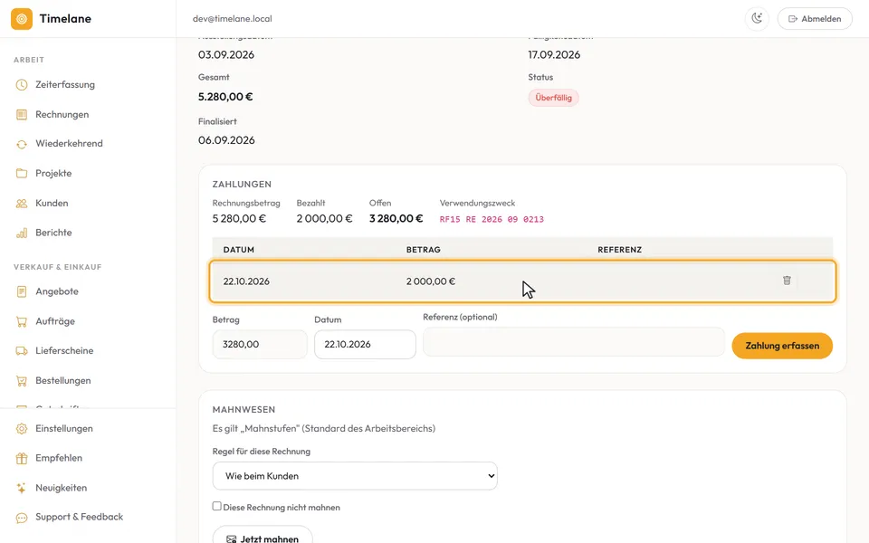
Task: Click the Empfehlen gift icon
Action: [x=22, y=458]
